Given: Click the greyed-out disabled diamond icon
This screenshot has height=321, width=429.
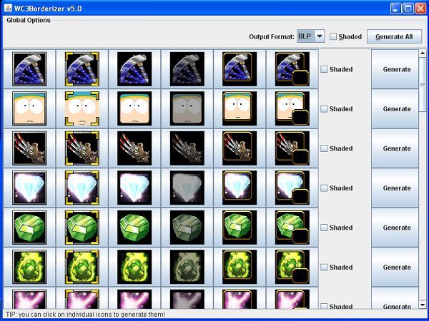Looking at the screenshot, I should [187, 188].
